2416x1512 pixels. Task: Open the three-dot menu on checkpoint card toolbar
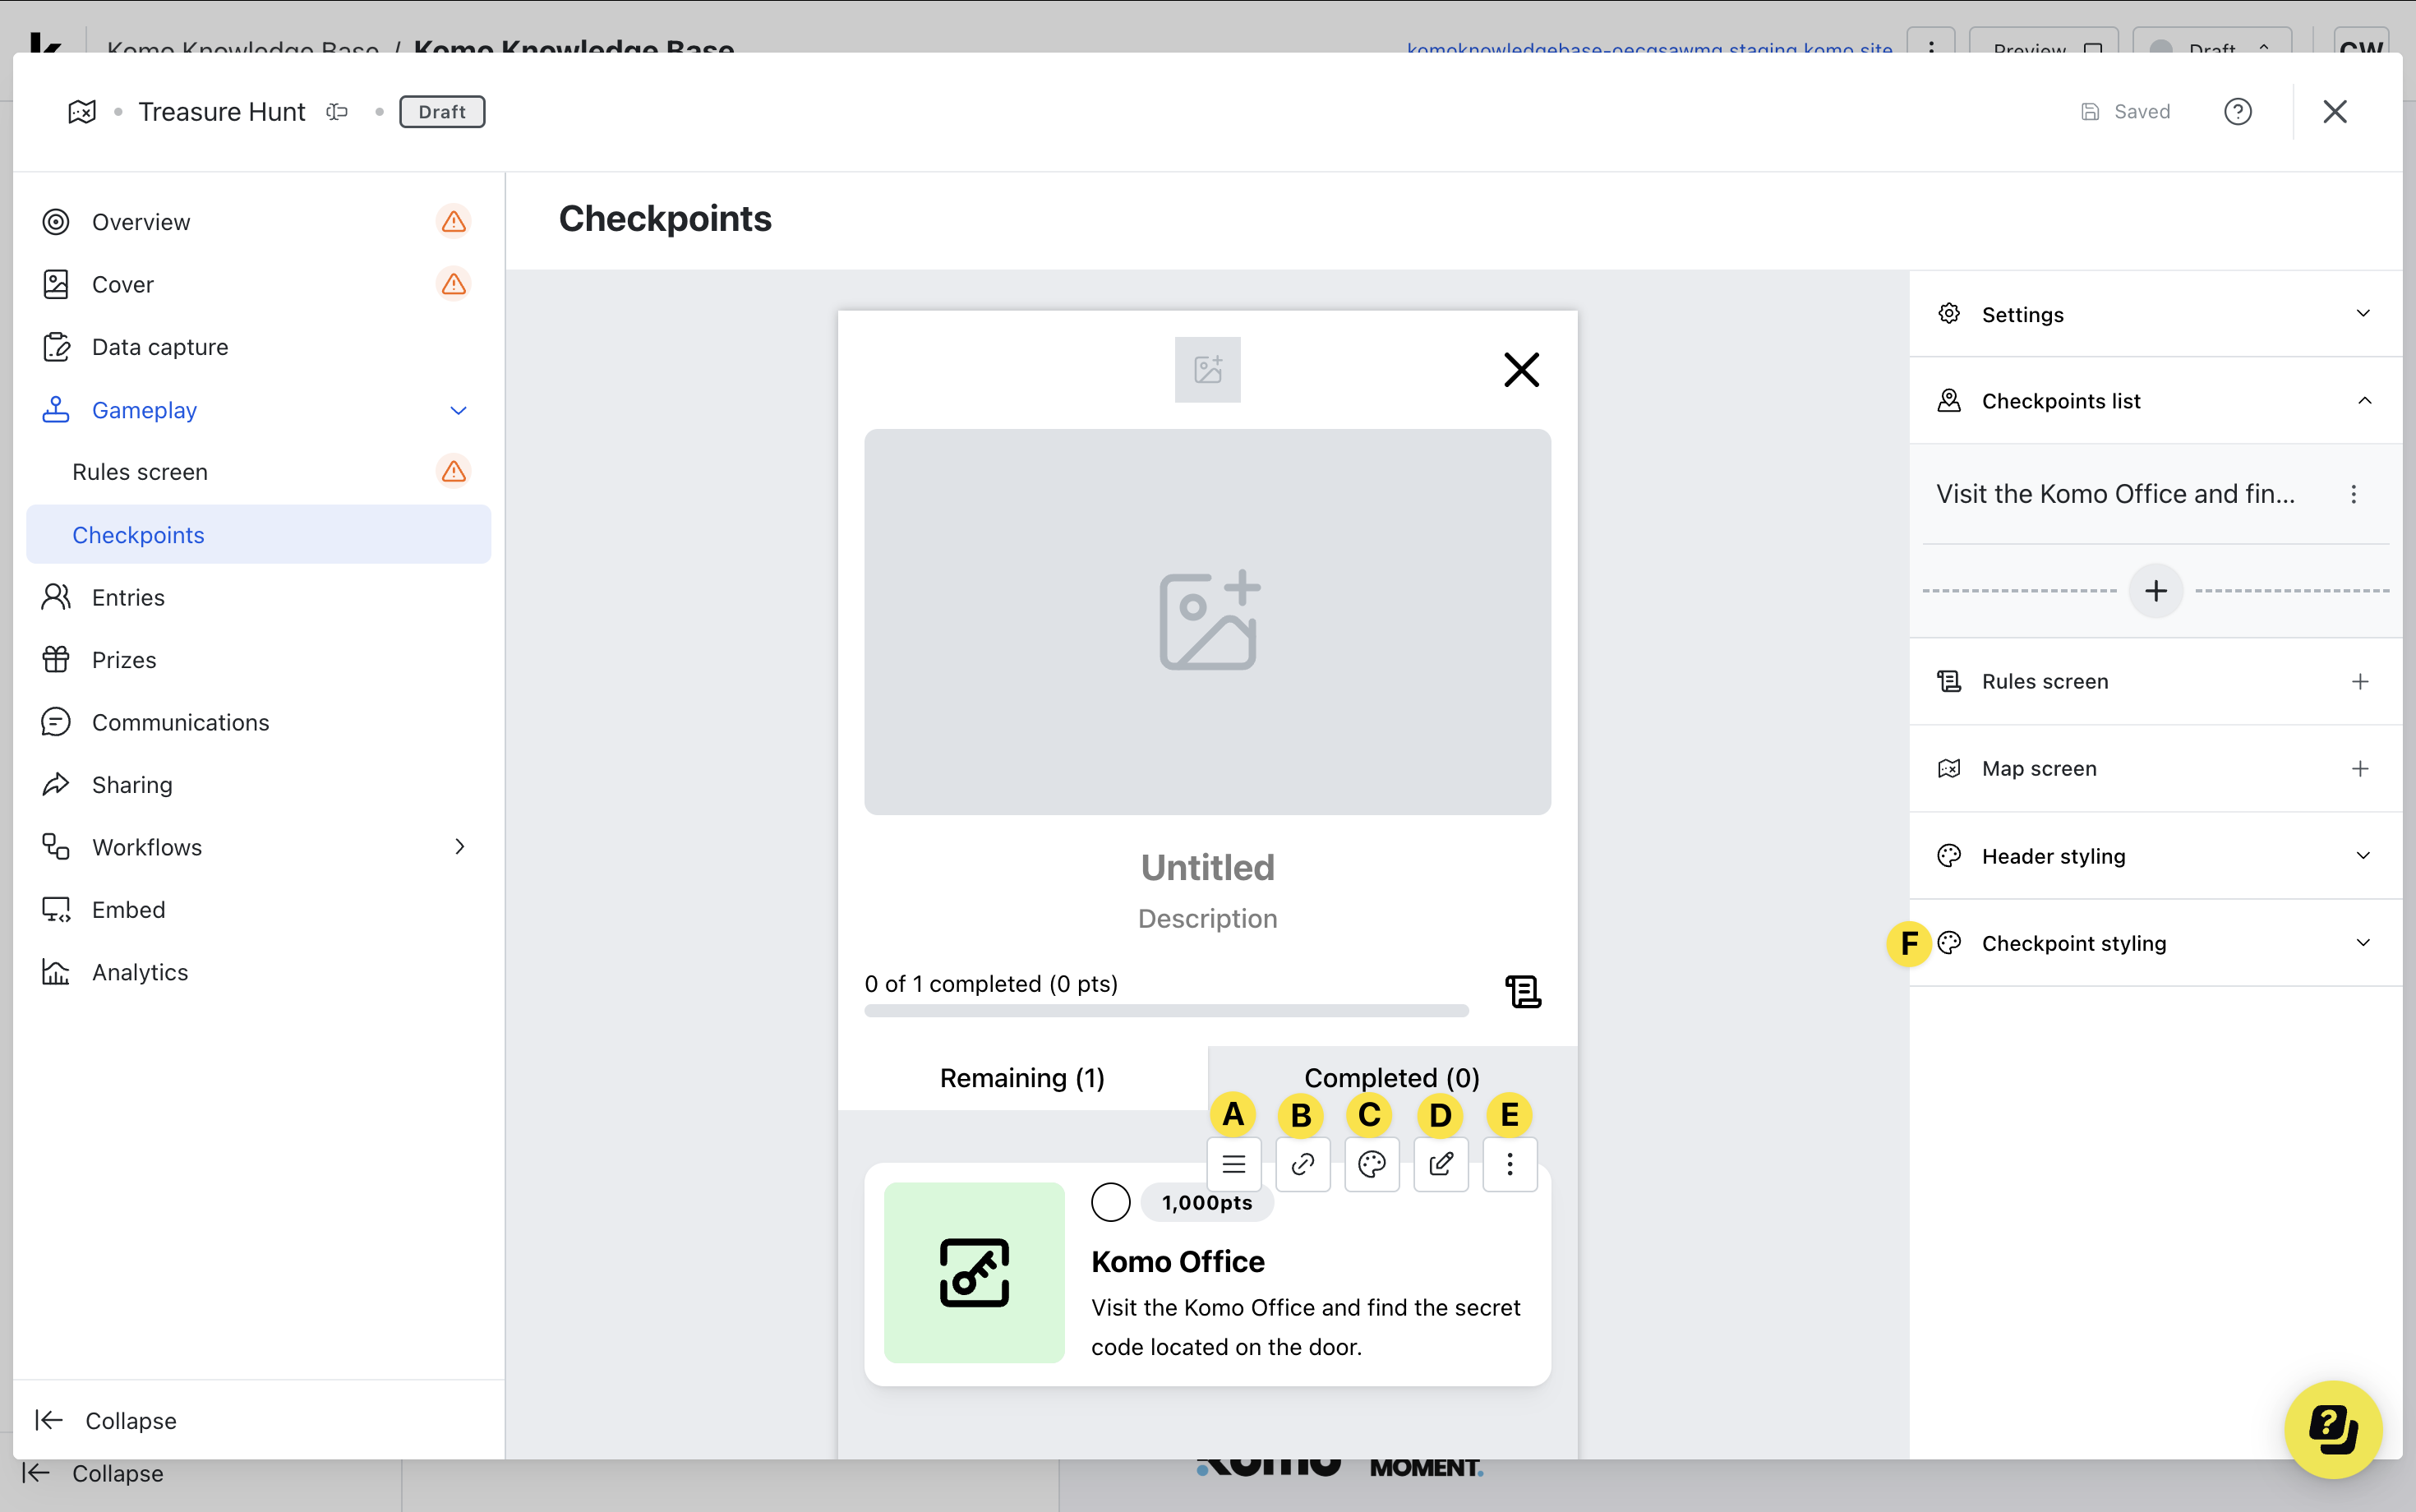click(x=1509, y=1164)
